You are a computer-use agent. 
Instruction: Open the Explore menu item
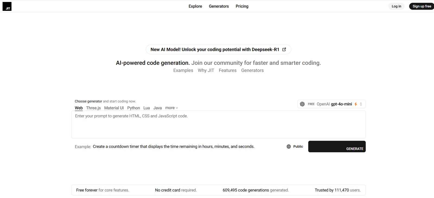click(195, 6)
